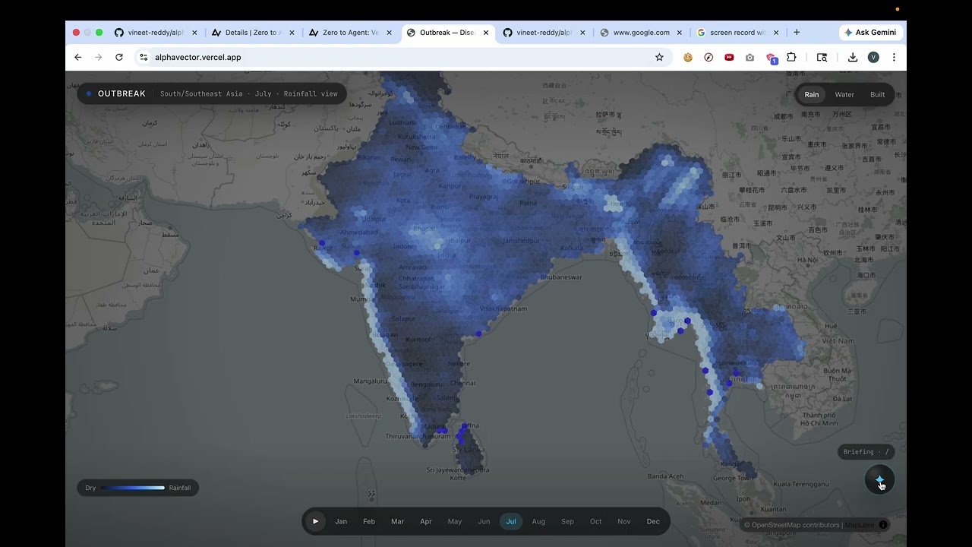This screenshot has width=972, height=547.
Task: Click the play button on the month timeline
Action: coord(315,521)
